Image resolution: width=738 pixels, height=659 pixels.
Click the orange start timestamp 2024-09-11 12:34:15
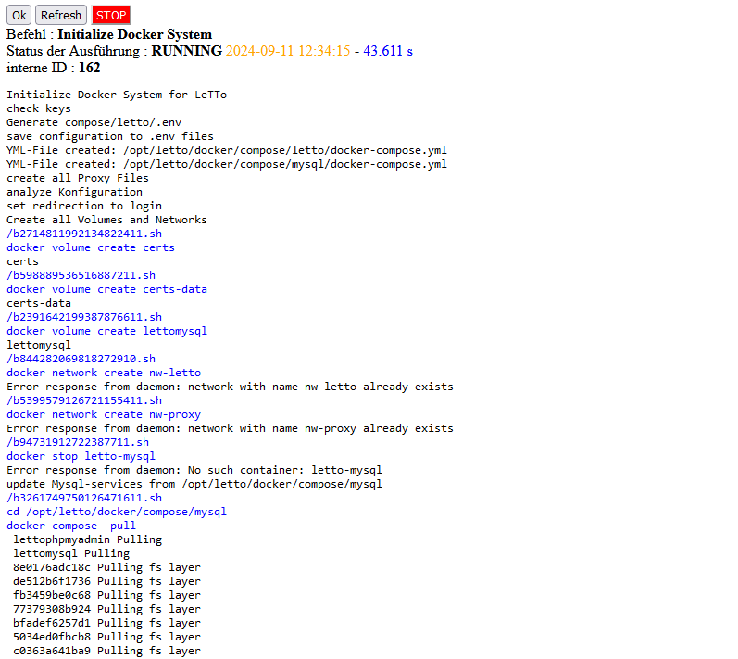pyautogui.click(x=288, y=51)
